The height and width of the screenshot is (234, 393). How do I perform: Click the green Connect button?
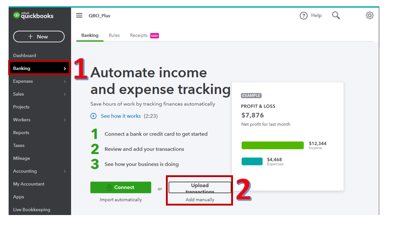pyautogui.click(x=121, y=187)
